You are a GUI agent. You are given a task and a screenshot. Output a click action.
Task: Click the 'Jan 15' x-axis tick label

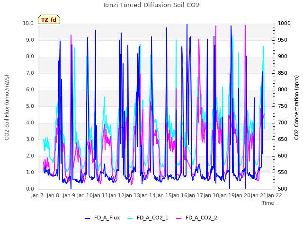pyautogui.click(x=164, y=195)
